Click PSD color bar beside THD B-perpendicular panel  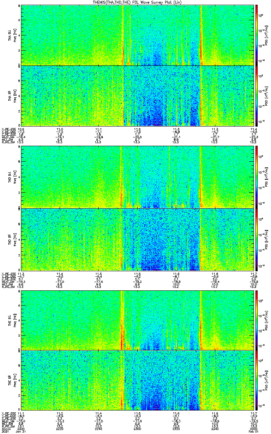pyautogui.click(x=257, y=177)
